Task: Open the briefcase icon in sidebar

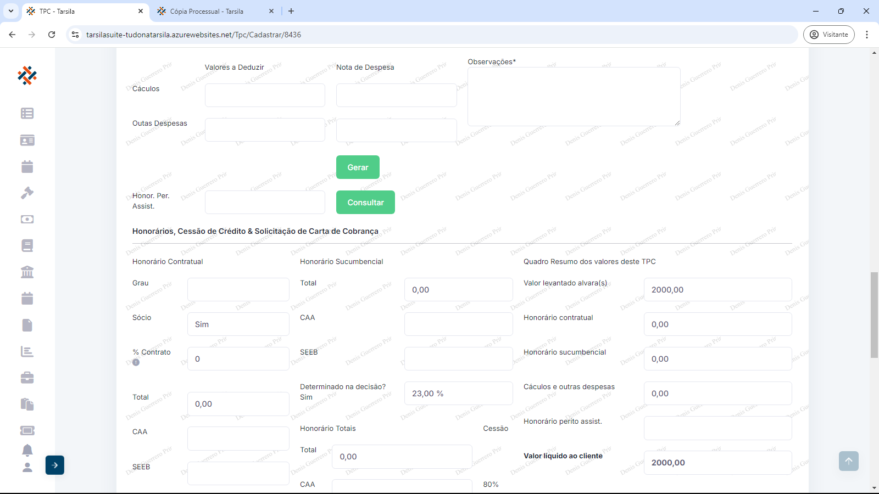Action: pos(27,378)
